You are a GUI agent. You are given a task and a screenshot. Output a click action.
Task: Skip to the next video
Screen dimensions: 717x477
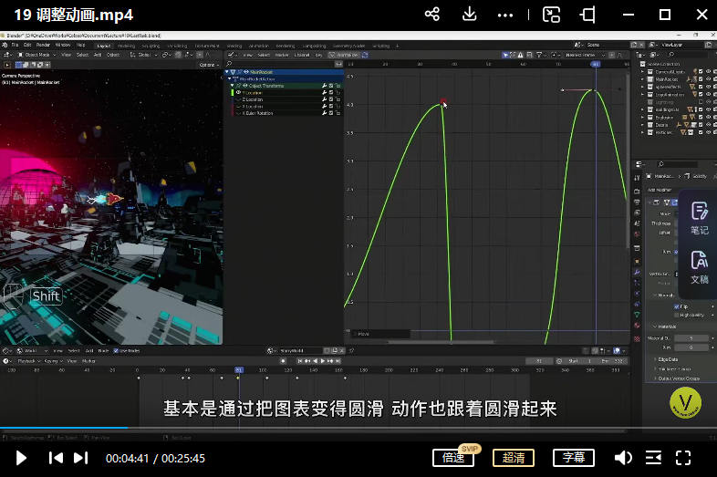81,458
